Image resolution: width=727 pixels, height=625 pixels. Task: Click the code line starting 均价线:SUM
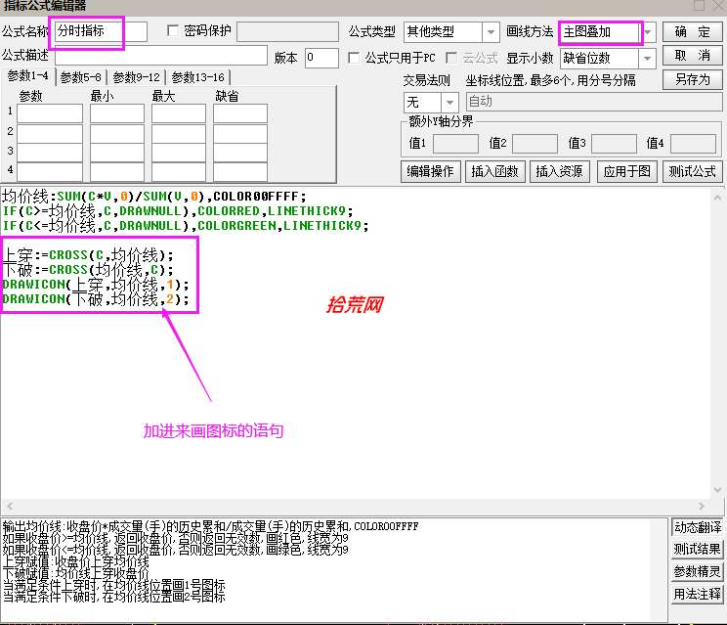pyautogui.click(x=154, y=197)
